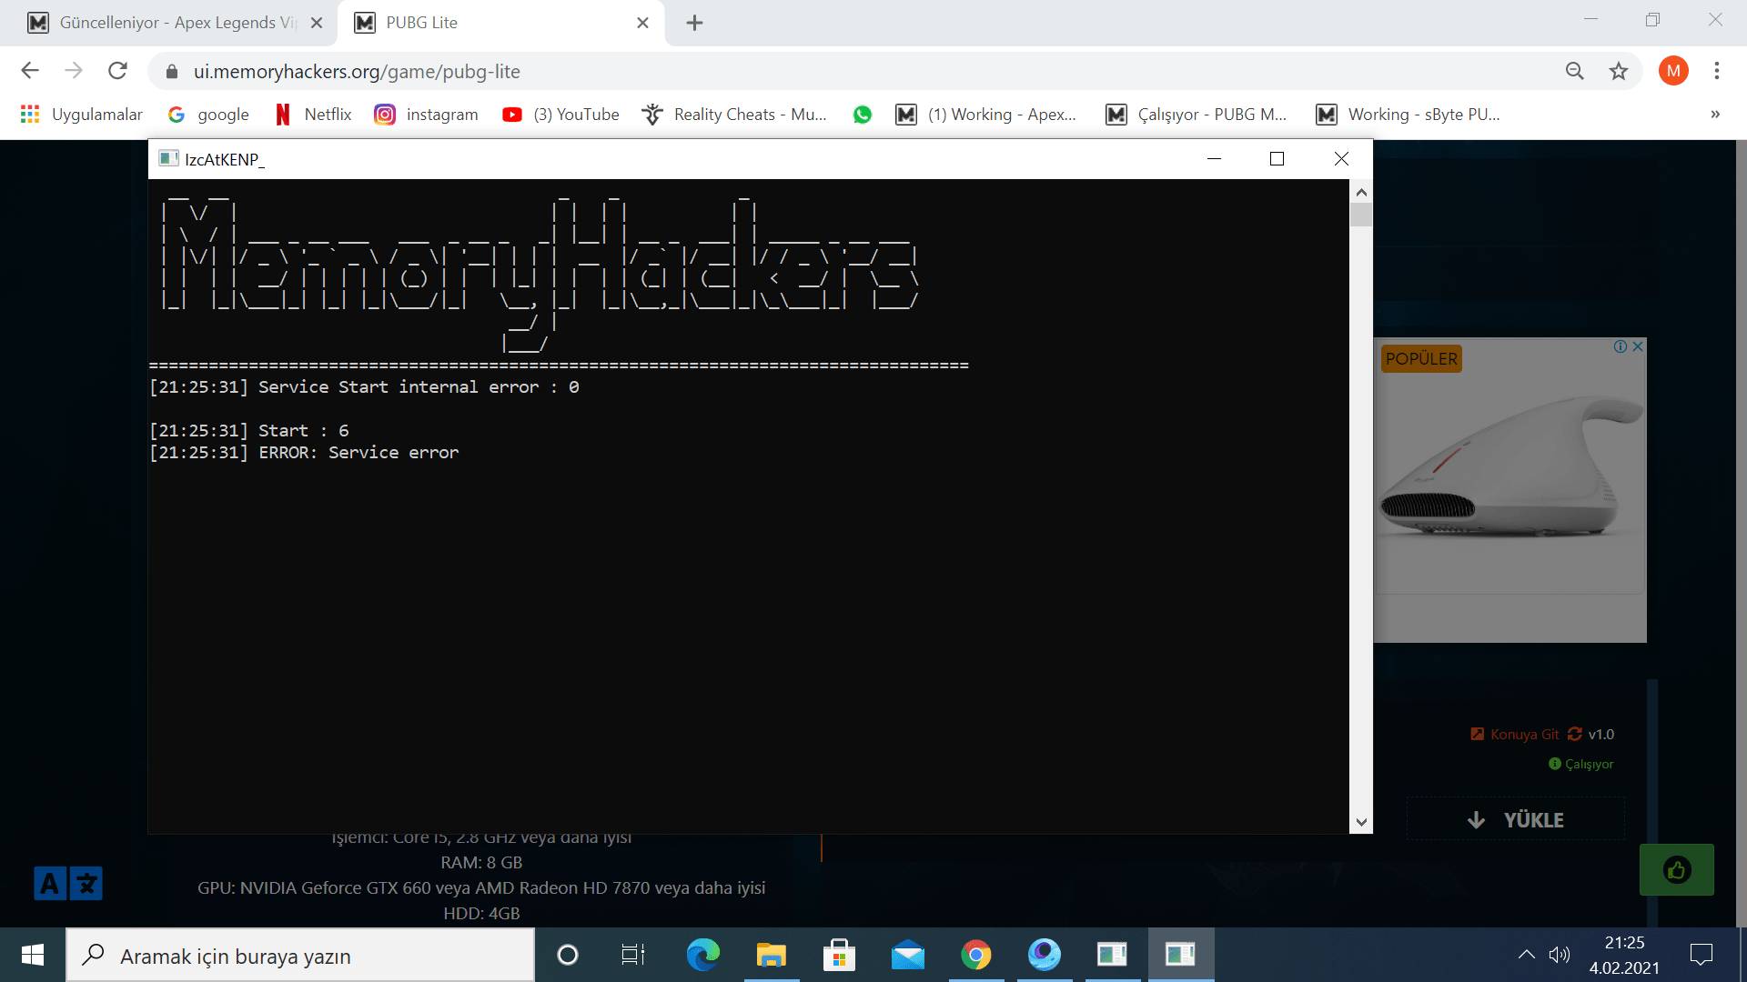
Task: Select the PUBG Lite browser tab
Action: point(499,23)
